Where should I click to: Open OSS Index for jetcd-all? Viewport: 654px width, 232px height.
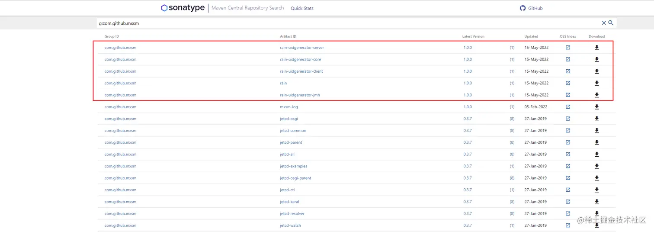568,155
